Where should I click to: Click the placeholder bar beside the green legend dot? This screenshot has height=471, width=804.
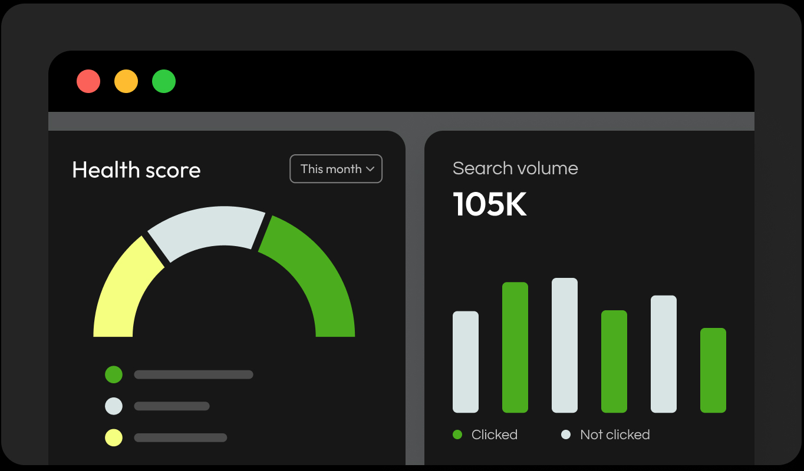(x=193, y=374)
